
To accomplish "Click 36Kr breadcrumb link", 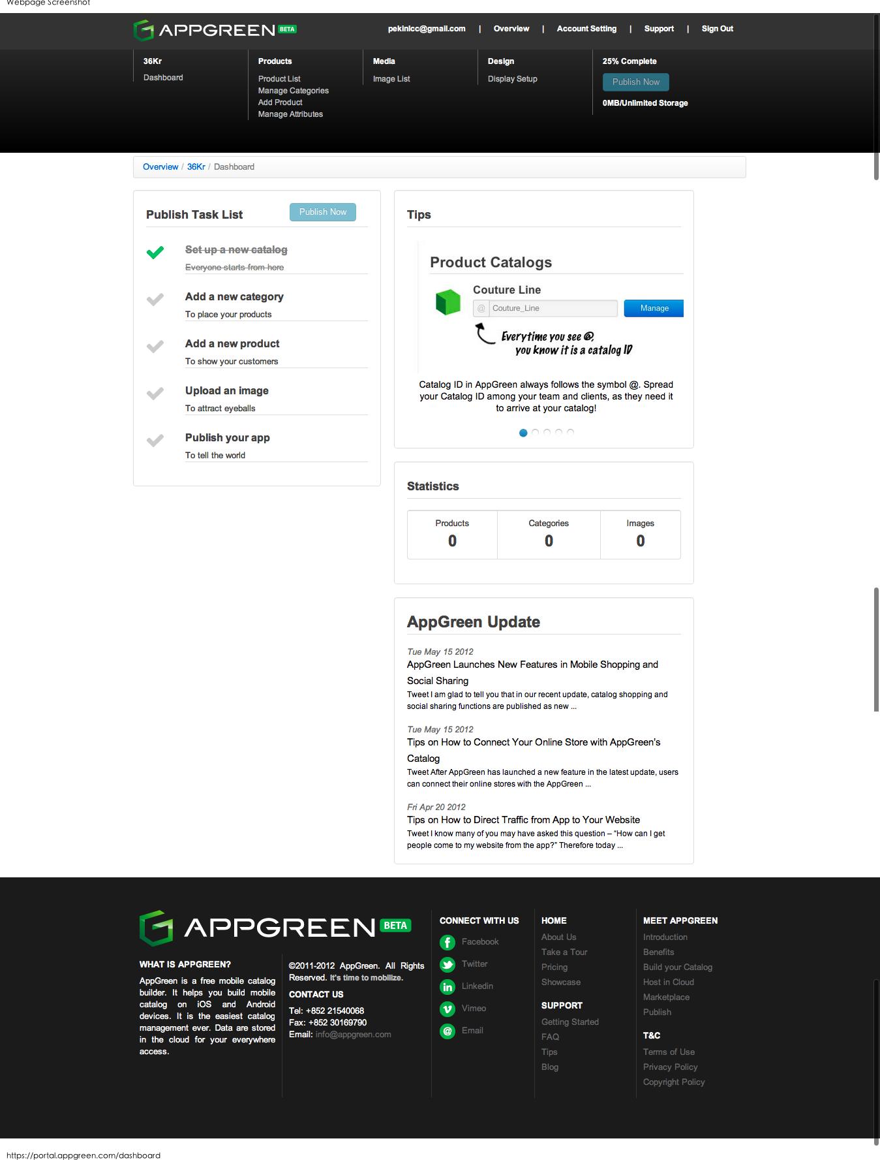I will [x=196, y=167].
